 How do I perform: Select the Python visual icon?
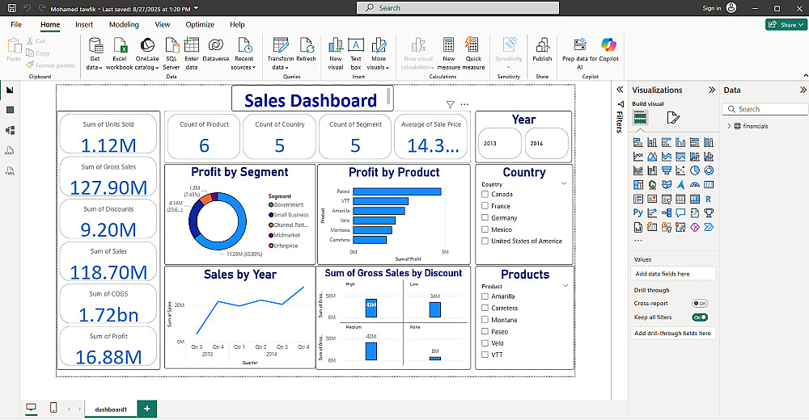pyautogui.click(x=638, y=212)
